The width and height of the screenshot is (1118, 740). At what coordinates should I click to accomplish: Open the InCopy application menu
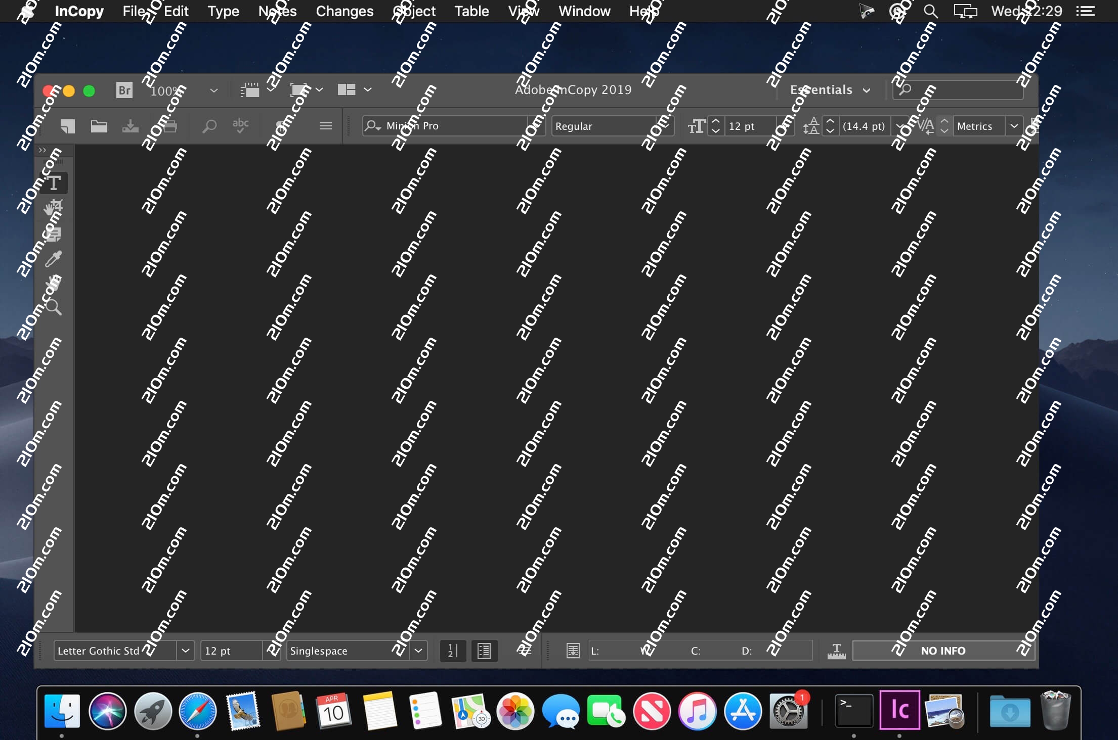(79, 11)
